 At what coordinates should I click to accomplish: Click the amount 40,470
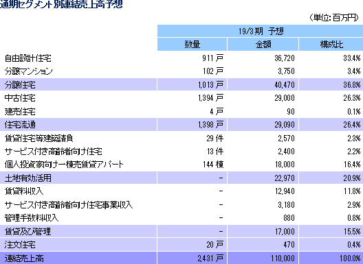285,85
